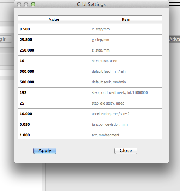Image resolution: width=180 pixels, height=191 pixels.
Task: Click the Close button in Grbl Settings
Action: point(126,151)
